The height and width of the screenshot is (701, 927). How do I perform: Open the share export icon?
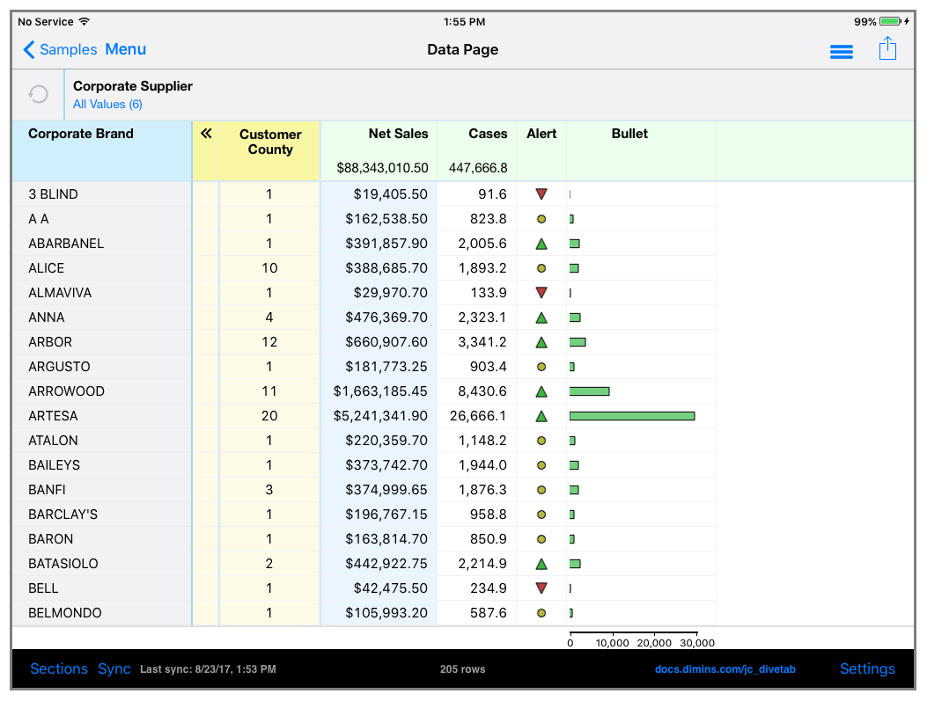tap(887, 49)
